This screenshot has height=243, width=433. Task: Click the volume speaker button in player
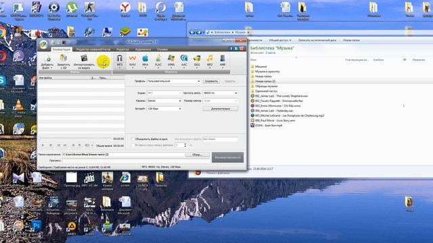click(x=87, y=145)
